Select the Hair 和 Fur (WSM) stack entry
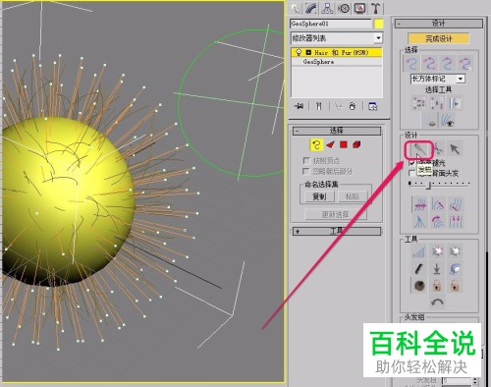Image resolution: width=491 pixels, height=387 pixels. point(337,52)
